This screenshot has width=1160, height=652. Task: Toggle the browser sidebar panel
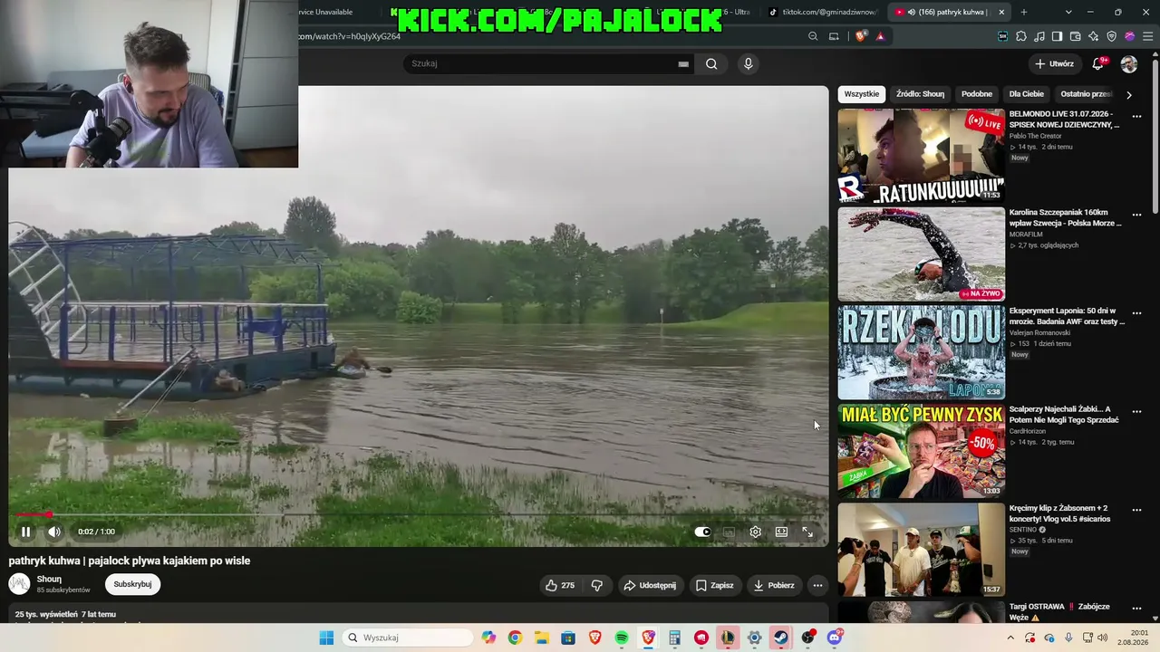click(1058, 36)
